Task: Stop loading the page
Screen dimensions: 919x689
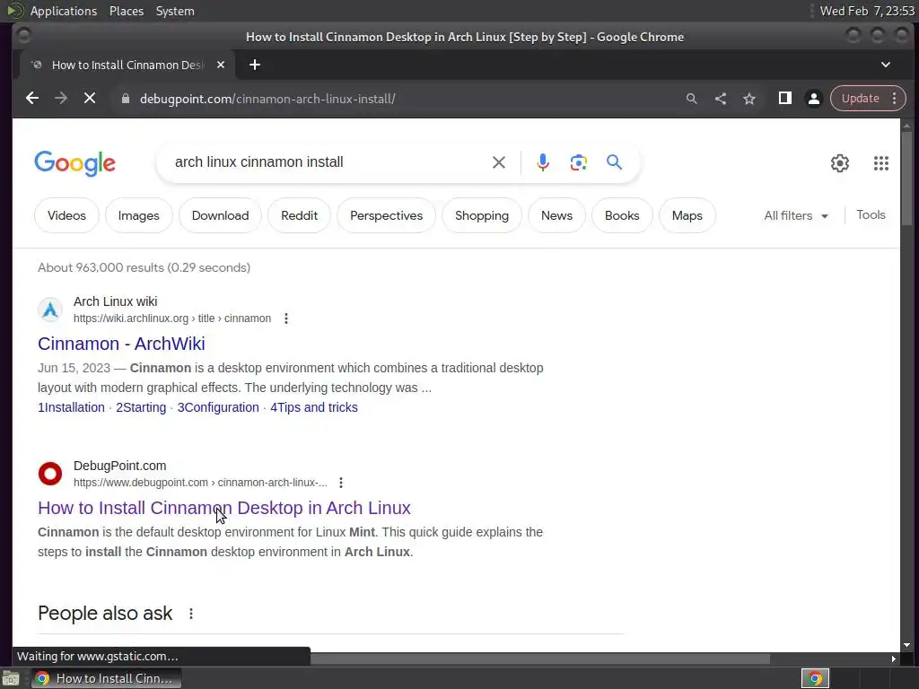Action: (90, 99)
